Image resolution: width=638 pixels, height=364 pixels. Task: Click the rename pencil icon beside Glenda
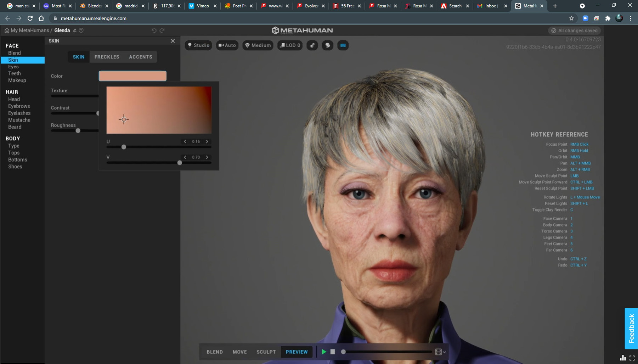[75, 30]
